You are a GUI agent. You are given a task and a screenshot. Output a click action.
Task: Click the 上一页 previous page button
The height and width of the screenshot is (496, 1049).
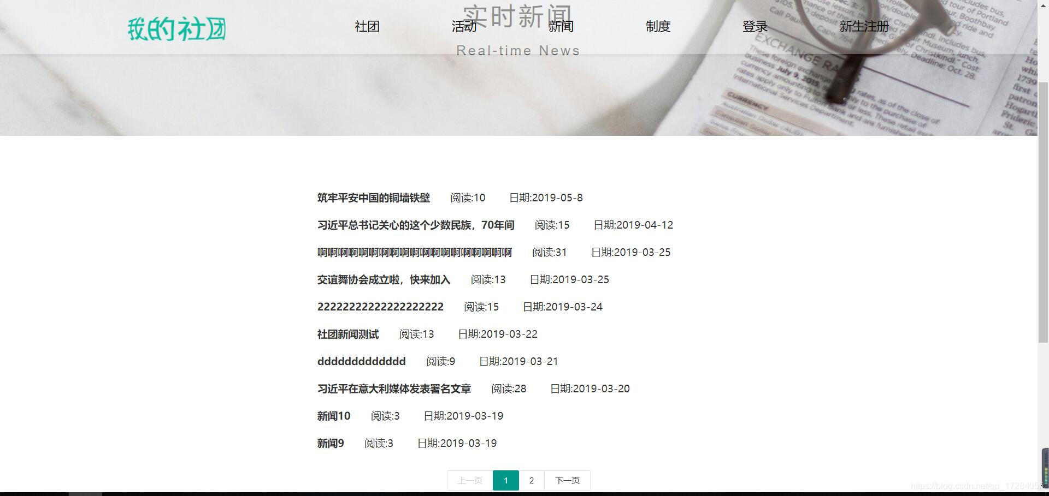click(x=470, y=480)
